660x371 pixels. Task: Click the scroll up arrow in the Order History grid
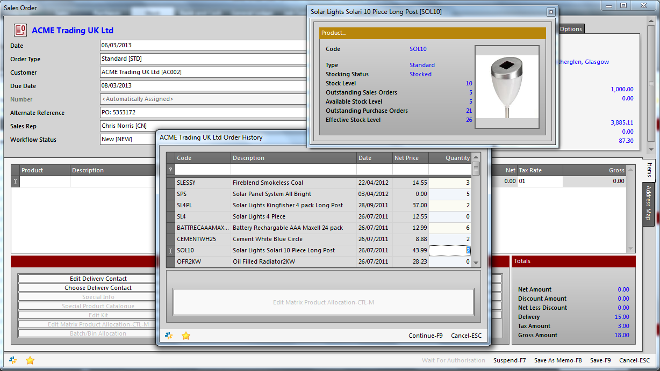476,156
